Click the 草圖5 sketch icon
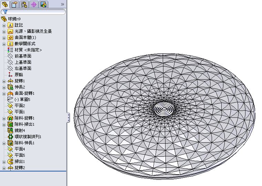 click(x=10, y=100)
